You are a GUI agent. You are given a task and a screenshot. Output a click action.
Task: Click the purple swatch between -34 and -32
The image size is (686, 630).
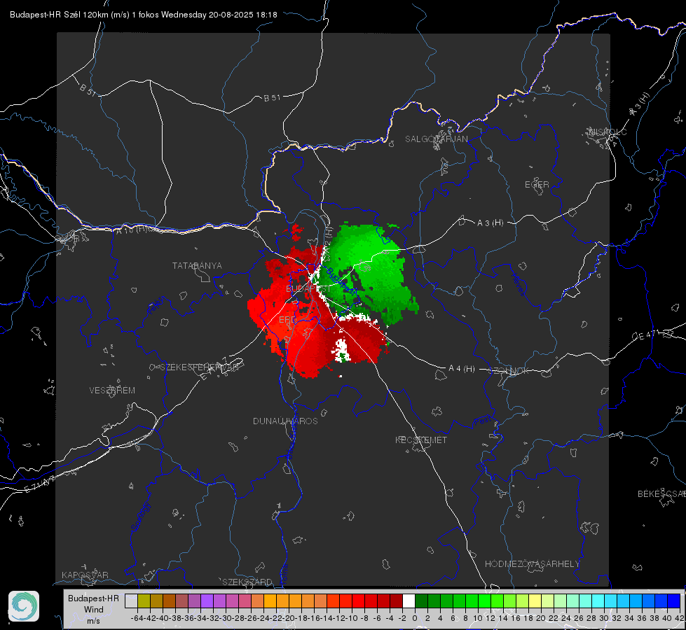(207, 601)
